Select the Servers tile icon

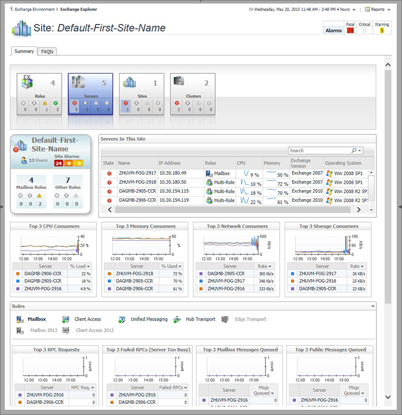pos(79,82)
